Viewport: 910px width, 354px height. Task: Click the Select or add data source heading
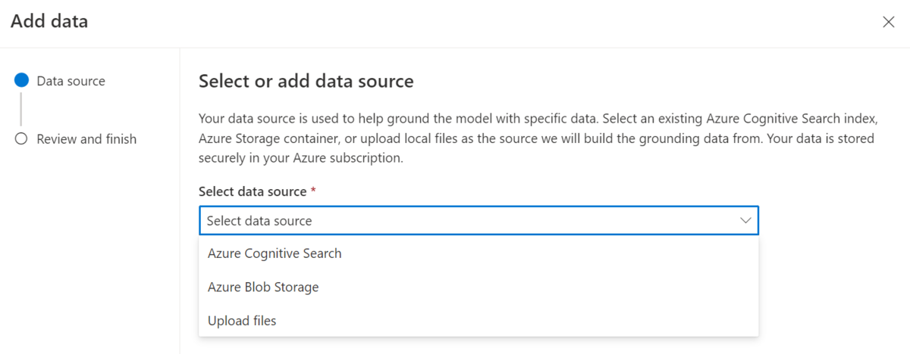[x=306, y=81]
